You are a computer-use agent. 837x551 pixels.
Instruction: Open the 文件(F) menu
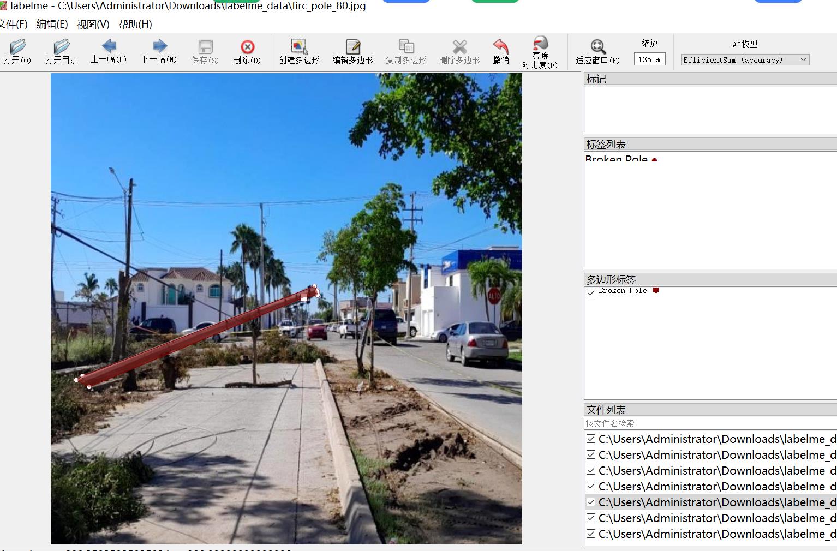(13, 25)
